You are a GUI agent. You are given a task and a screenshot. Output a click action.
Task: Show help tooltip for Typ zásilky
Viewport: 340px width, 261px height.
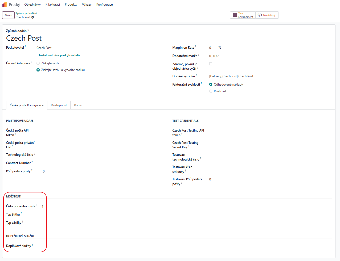point(23,222)
